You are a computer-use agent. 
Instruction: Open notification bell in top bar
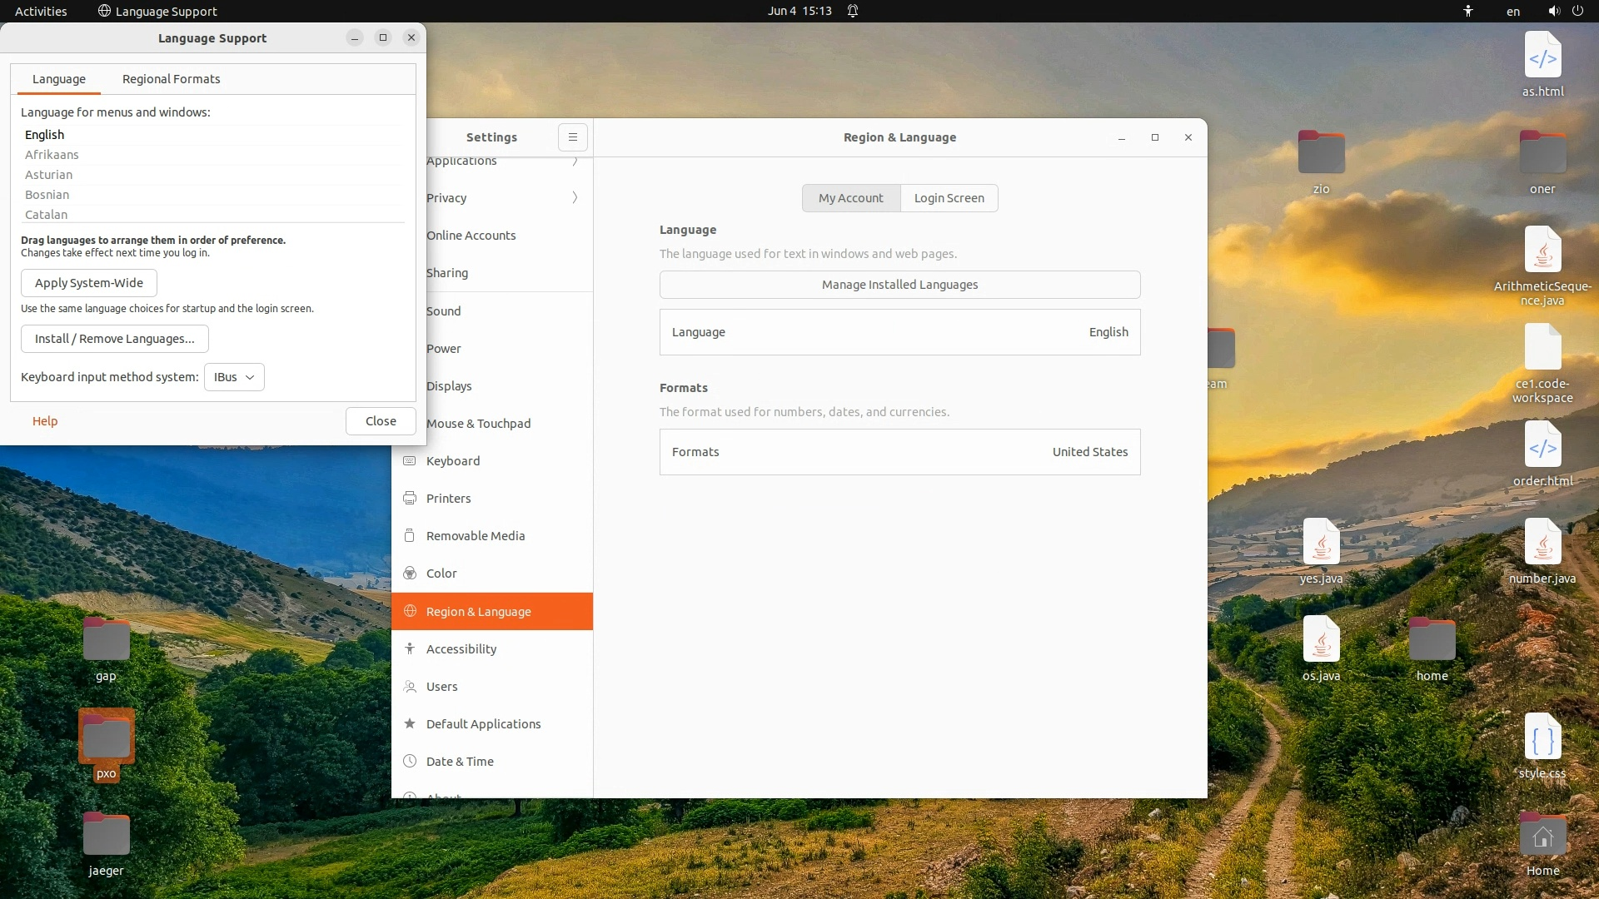click(852, 11)
